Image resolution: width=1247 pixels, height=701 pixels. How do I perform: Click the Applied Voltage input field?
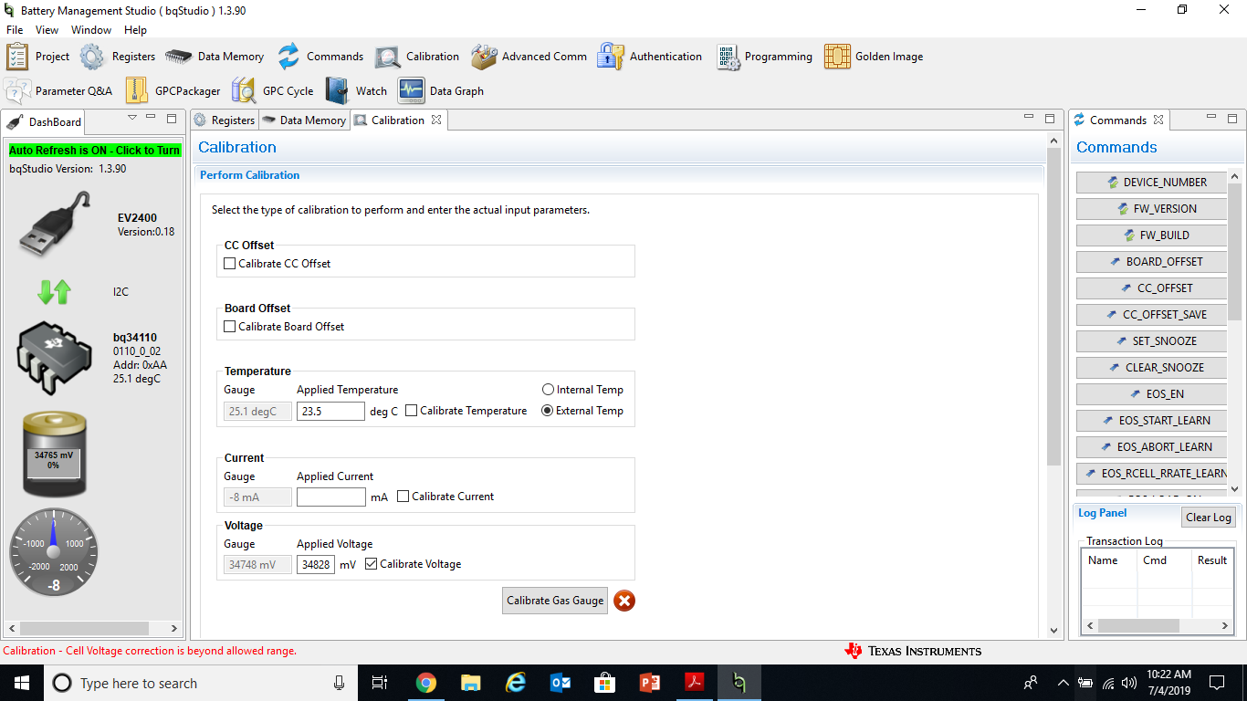click(316, 564)
